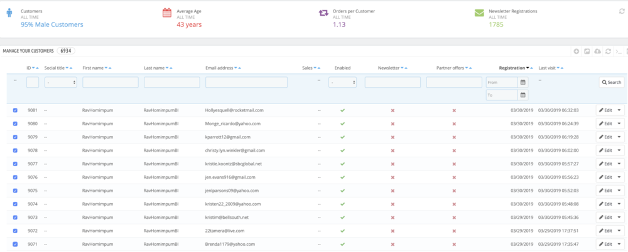Click Newsletter Registrations envelope icon
The image size is (628, 252).
tap(479, 13)
